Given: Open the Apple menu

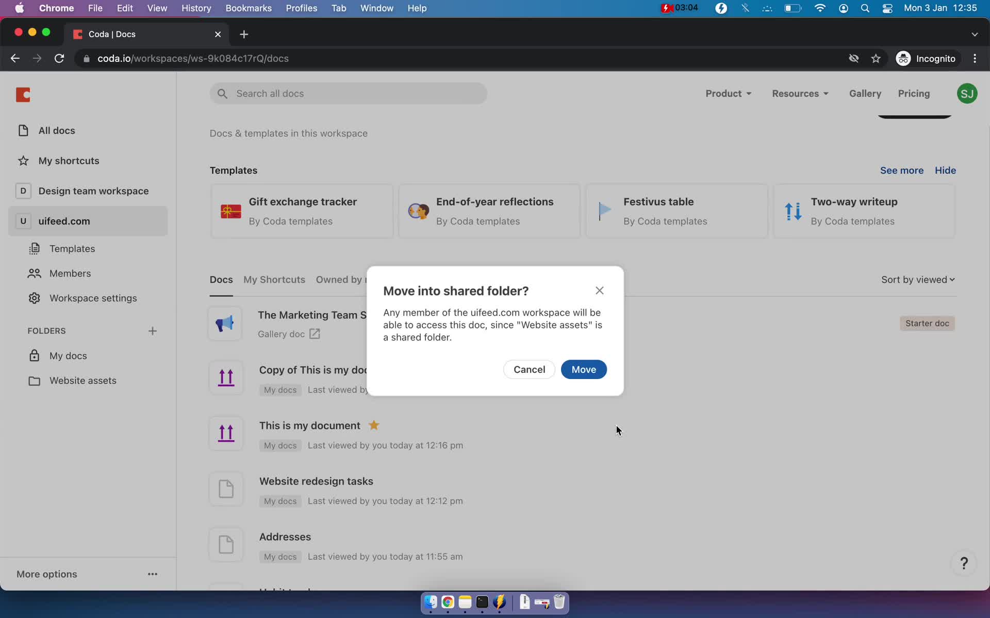Looking at the screenshot, I should tap(19, 8).
